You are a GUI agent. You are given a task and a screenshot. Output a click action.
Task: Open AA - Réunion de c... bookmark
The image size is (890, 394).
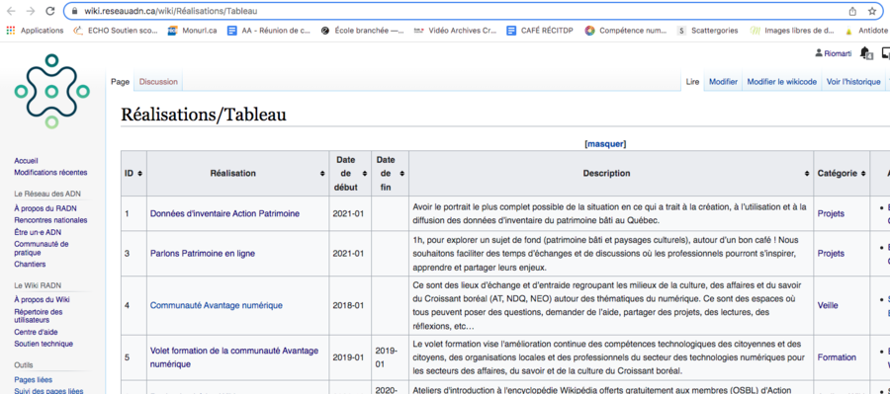pyautogui.click(x=269, y=31)
